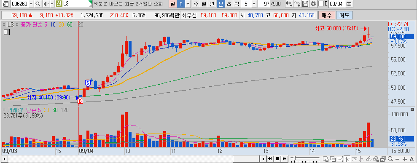Click the horizontal scrollbar thumb
417x163 pixels.
(247, 159)
